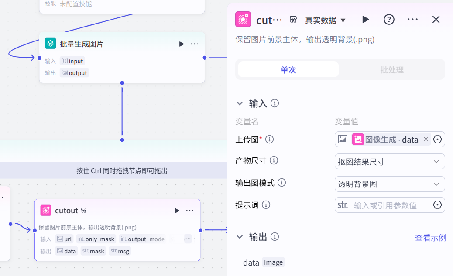
Task: Open more options on 批量生成图片 node
Action: 195,44
